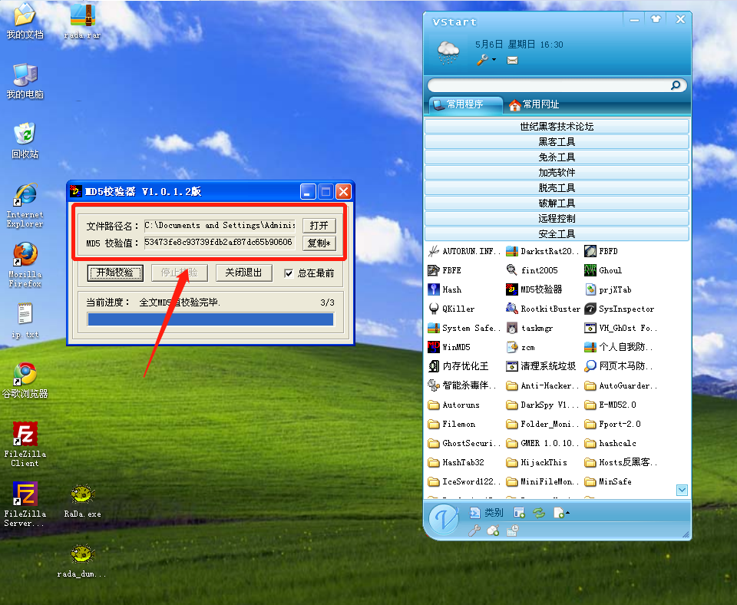This screenshot has height=605, width=737.
Task: Click the VStart weather cloud icon
Action: (x=448, y=51)
